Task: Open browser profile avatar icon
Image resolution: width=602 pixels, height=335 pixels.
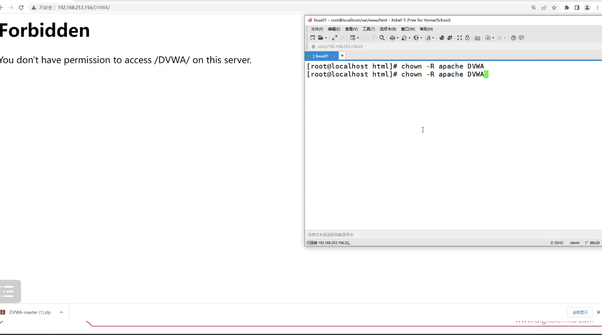Action: (x=587, y=7)
